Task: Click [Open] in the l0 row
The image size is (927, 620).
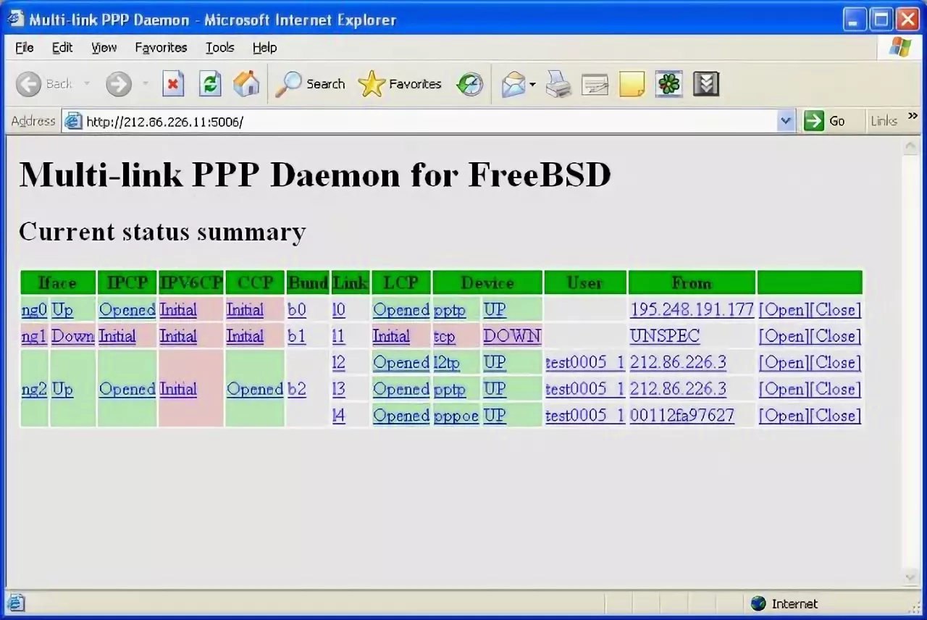Action: pyautogui.click(x=784, y=310)
